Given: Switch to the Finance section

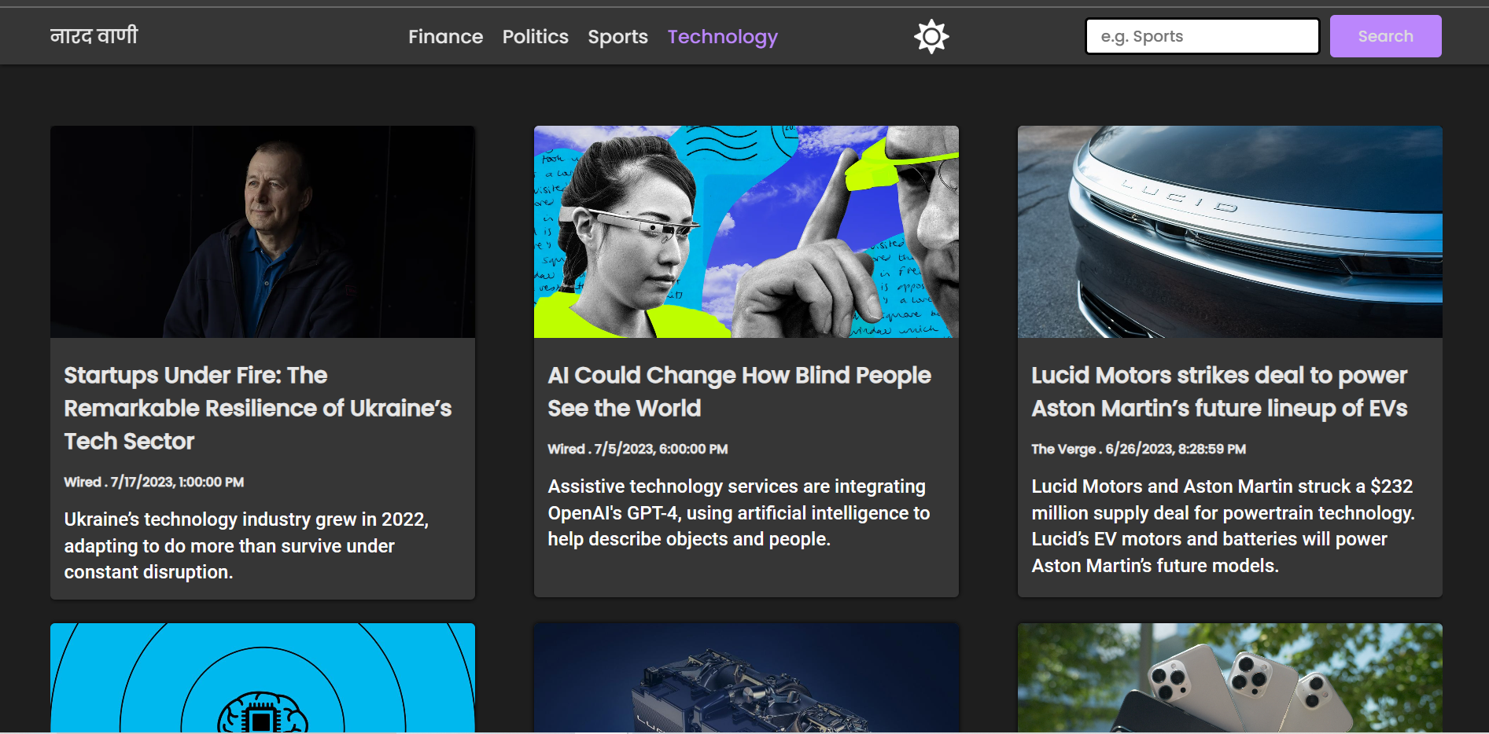Looking at the screenshot, I should click(x=445, y=36).
